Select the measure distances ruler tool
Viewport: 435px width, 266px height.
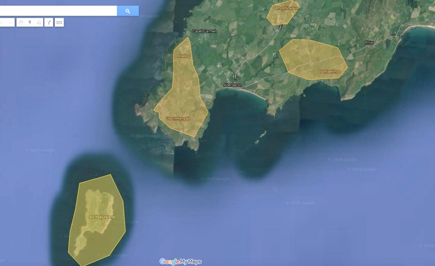pyautogui.click(x=59, y=22)
